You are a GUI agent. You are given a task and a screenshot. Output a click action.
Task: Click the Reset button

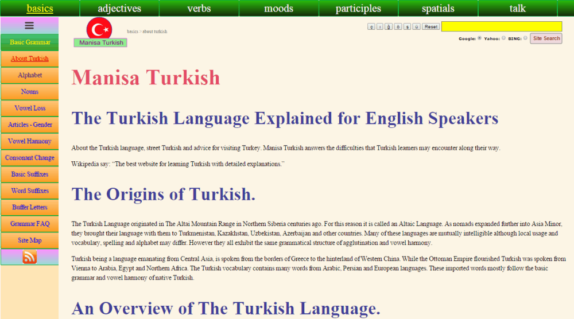pos(431,27)
